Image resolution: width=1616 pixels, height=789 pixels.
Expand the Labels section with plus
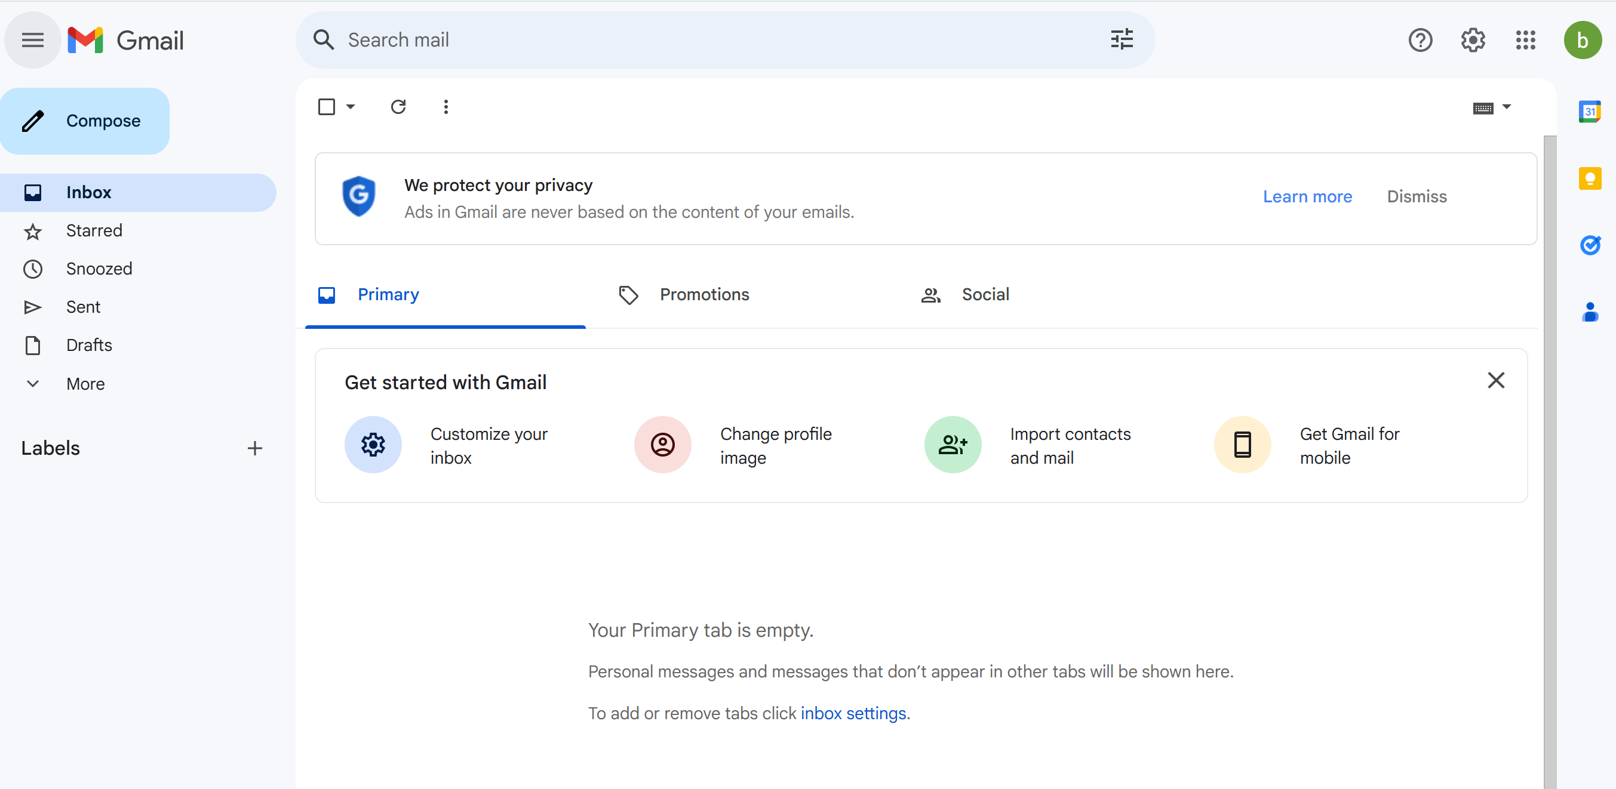tap(254, 448)
